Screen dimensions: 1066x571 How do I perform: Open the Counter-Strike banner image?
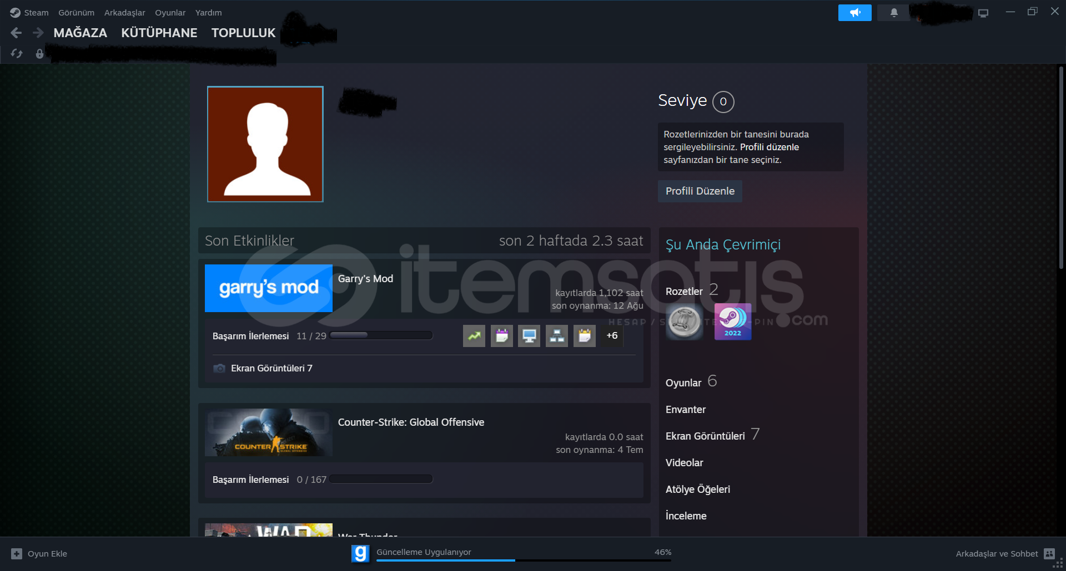tap(269, 432)
